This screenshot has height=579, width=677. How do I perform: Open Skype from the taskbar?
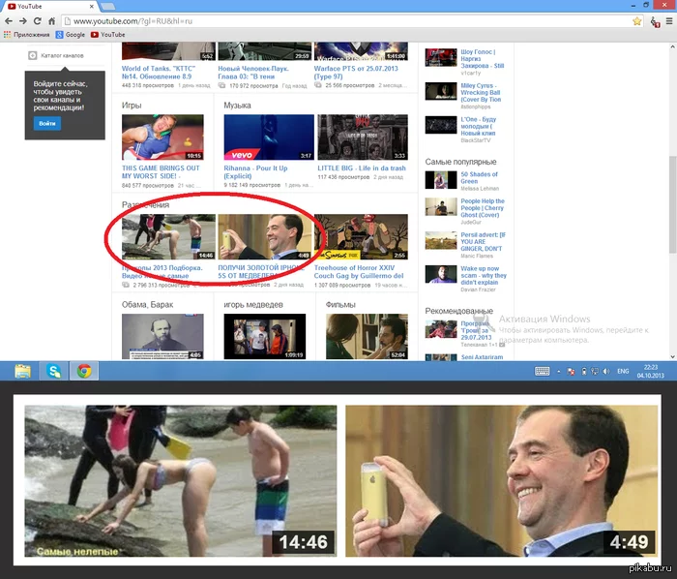click(53, 371)
